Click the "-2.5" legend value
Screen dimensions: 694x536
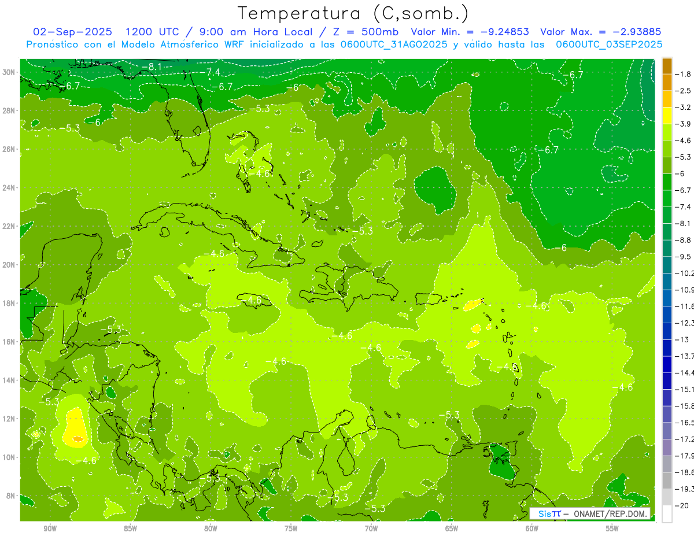pyautogui.click(x=684, y=91)
